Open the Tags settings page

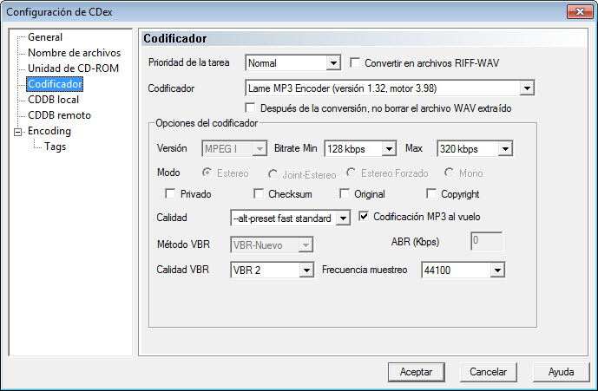coord(55,147)
